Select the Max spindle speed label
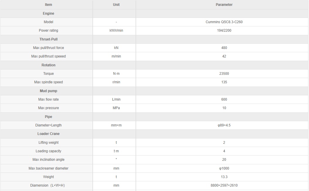 (48, 82)
